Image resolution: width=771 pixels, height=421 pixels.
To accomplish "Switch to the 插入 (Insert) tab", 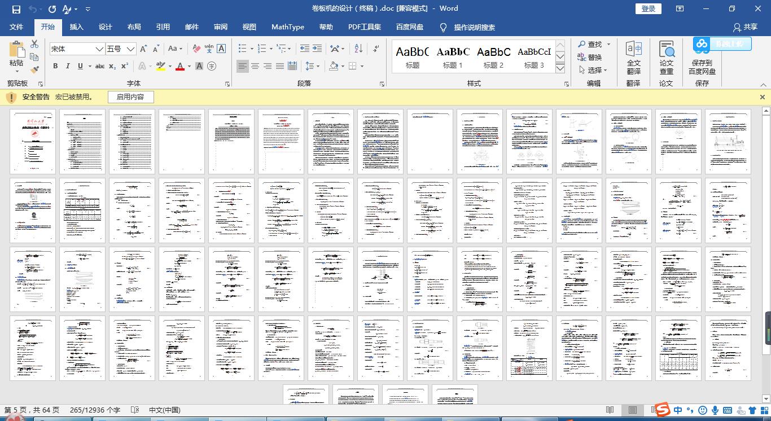I will pyautogui.click(x=76, y=27).
